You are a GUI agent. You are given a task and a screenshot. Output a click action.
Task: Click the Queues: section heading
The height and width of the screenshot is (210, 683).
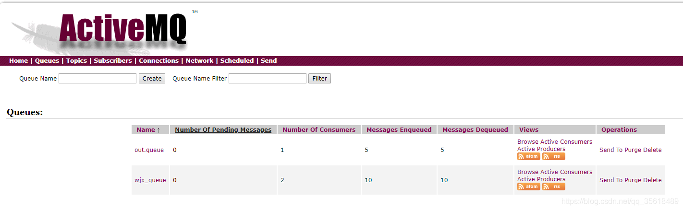click(x=24, y=112)
